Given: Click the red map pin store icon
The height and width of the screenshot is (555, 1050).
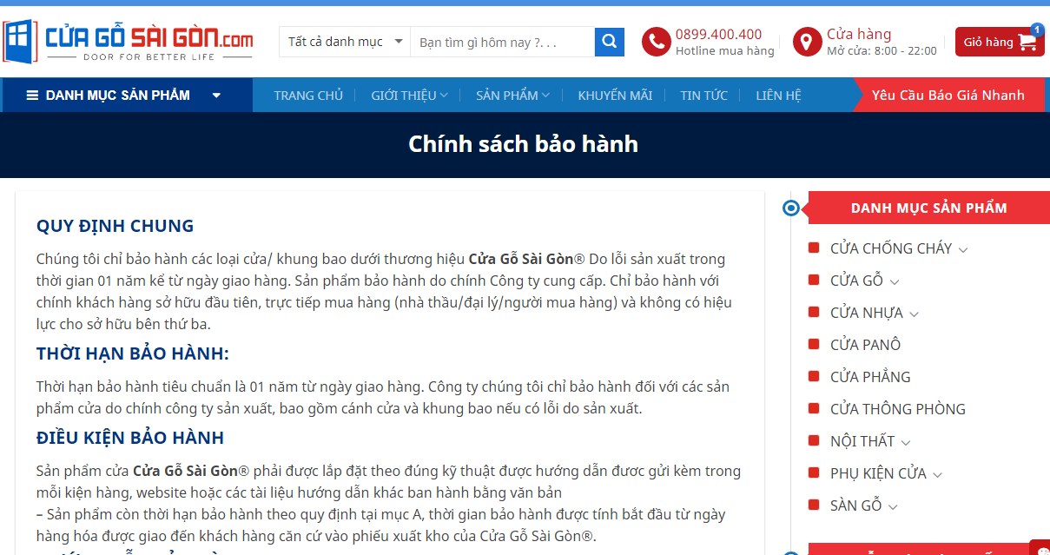Looking at the screenshot, I should click(x=807, y=42).
